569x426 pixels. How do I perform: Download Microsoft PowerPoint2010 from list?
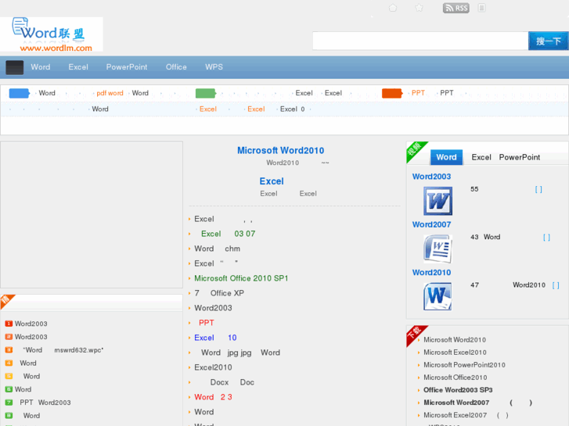(464, 365)
